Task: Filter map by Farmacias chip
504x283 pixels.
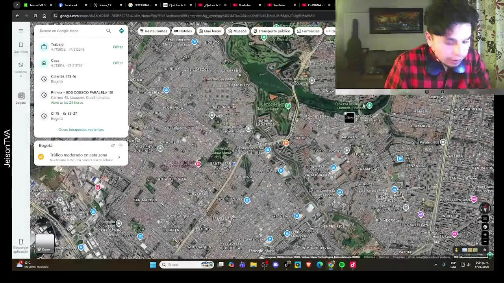Action: coord(308,31)
